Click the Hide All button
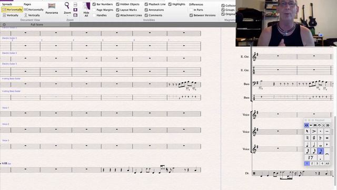The width and height of the screenshot is (337, 190). (x=86, y=9)
